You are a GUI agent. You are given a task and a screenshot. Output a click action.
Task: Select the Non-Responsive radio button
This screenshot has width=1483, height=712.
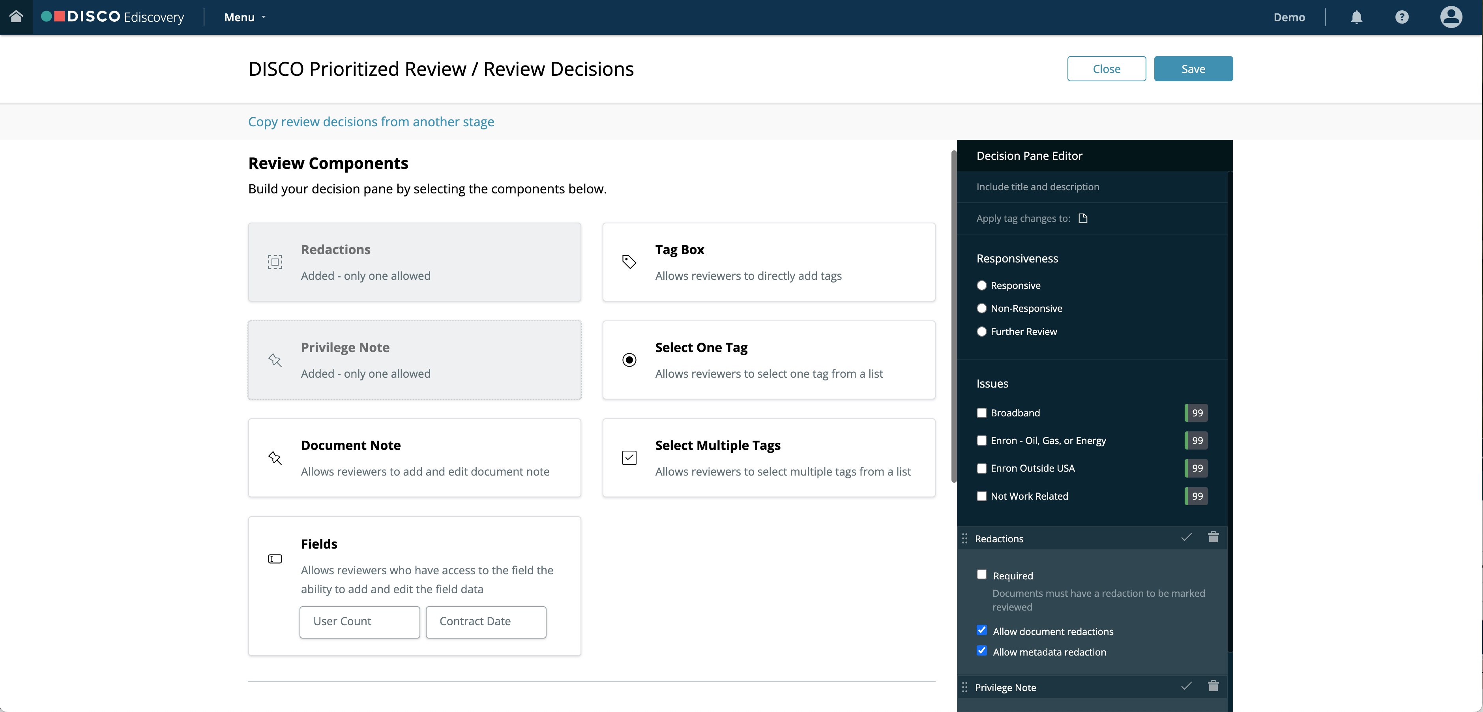(981, 309)
